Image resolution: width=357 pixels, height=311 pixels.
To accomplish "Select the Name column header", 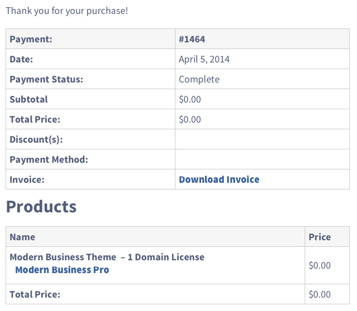I will [x=22, y=237].
